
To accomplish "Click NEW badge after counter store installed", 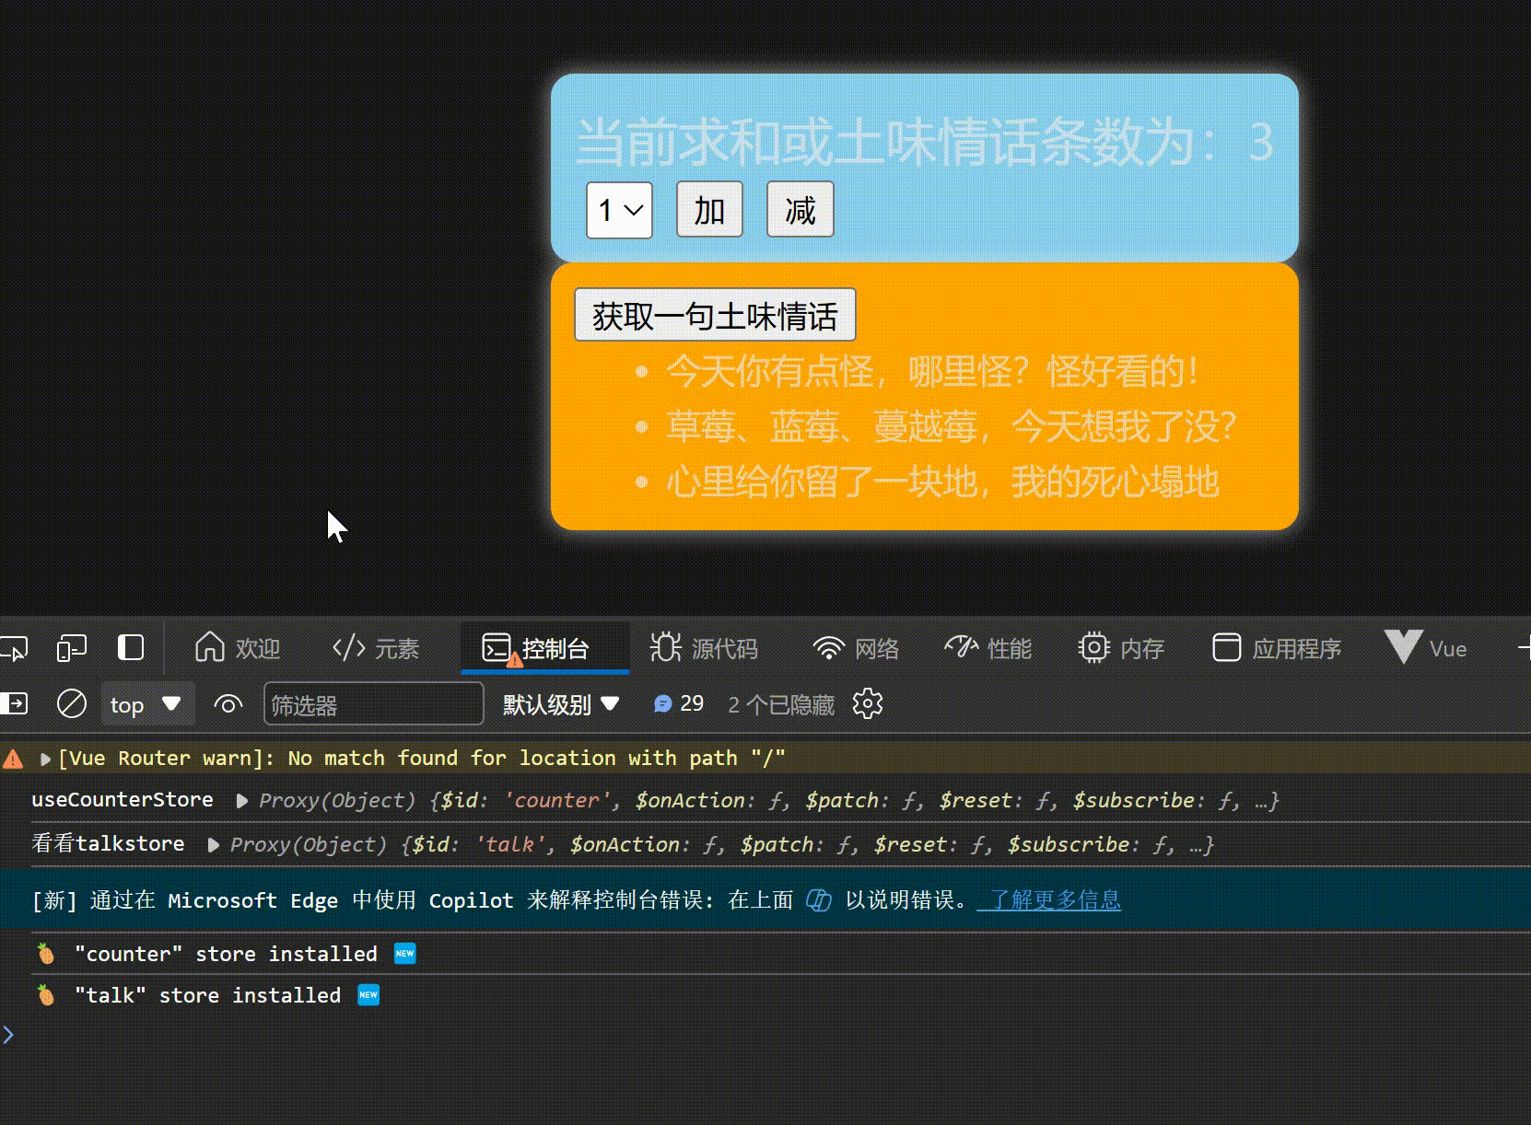I will 404,954.
